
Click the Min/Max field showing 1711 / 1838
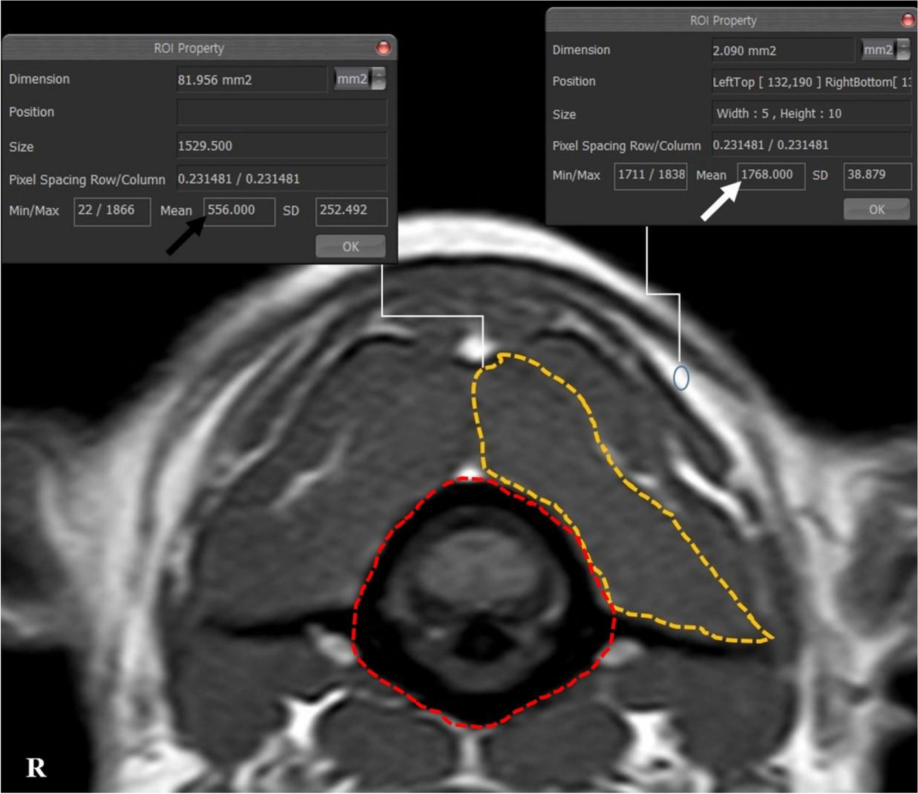pyautogui.click(x=651, y=175)
